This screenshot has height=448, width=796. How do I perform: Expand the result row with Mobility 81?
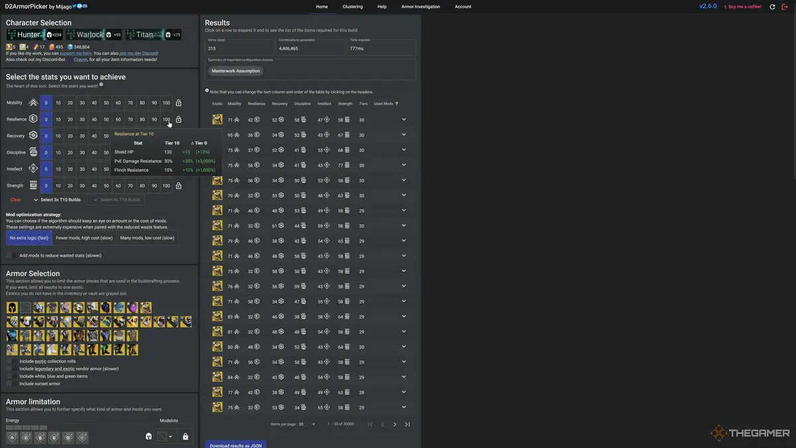pyautogui.click(x=404, y=332)
